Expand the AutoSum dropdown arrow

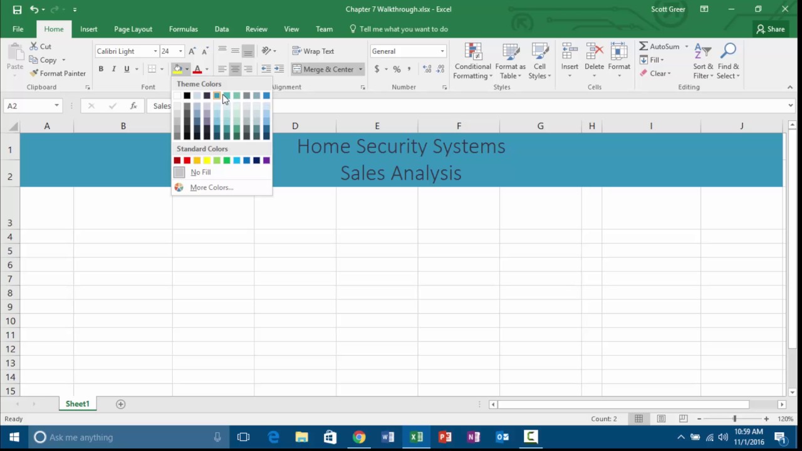coord(686,46)
